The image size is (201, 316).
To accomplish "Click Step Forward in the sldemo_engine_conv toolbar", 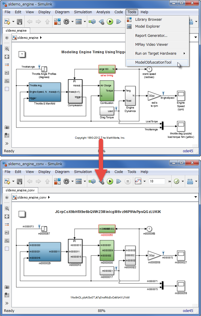I will (x=119, y=181).
